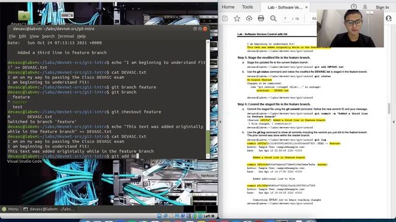Open the terminal Edit menu
The width and height of the screenshot is (396, 222).
(x=22, y=36)
